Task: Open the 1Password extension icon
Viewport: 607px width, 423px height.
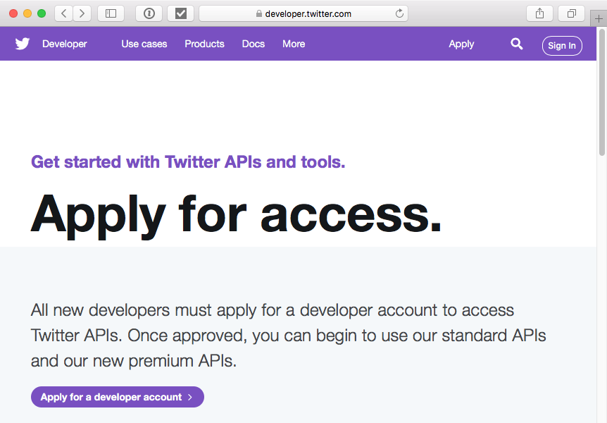Action: coord(149,13)
